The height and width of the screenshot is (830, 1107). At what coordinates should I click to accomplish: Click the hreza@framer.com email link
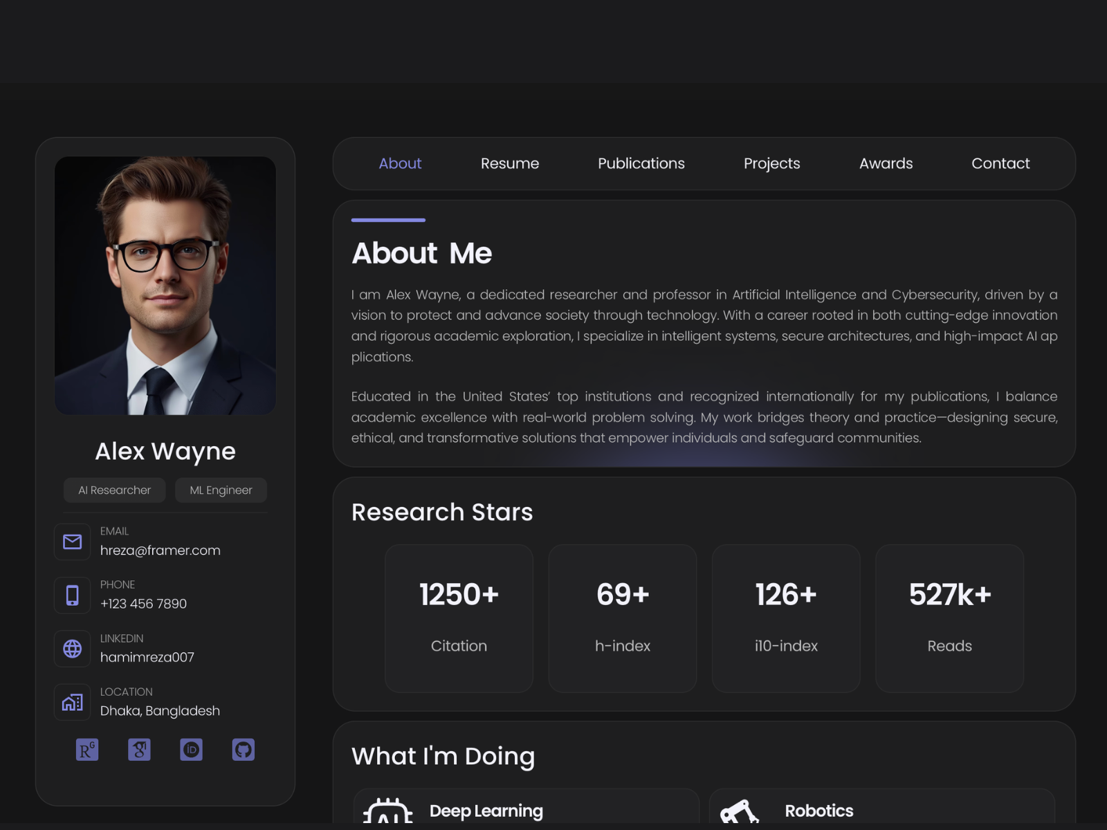point(161,551)
